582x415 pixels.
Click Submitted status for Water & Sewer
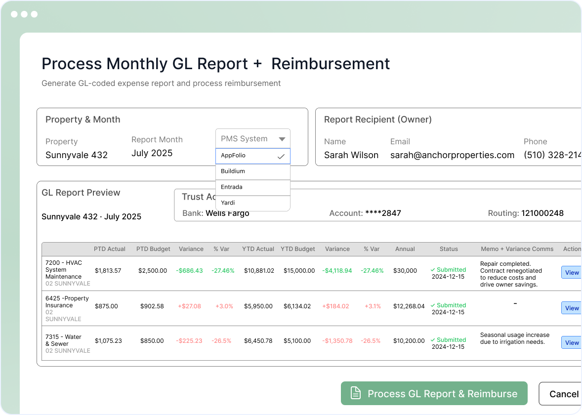pyautogui.click(x=448, y=340)
